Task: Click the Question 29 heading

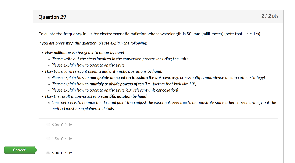Action: pyautogui.click(x=52, y=17)
